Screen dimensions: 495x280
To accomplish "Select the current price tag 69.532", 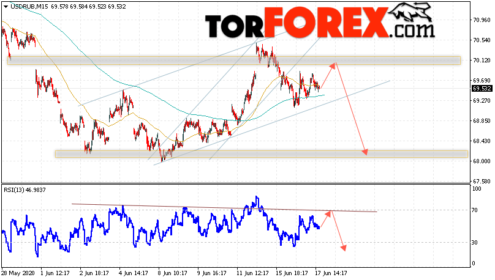I will [482, 89].
